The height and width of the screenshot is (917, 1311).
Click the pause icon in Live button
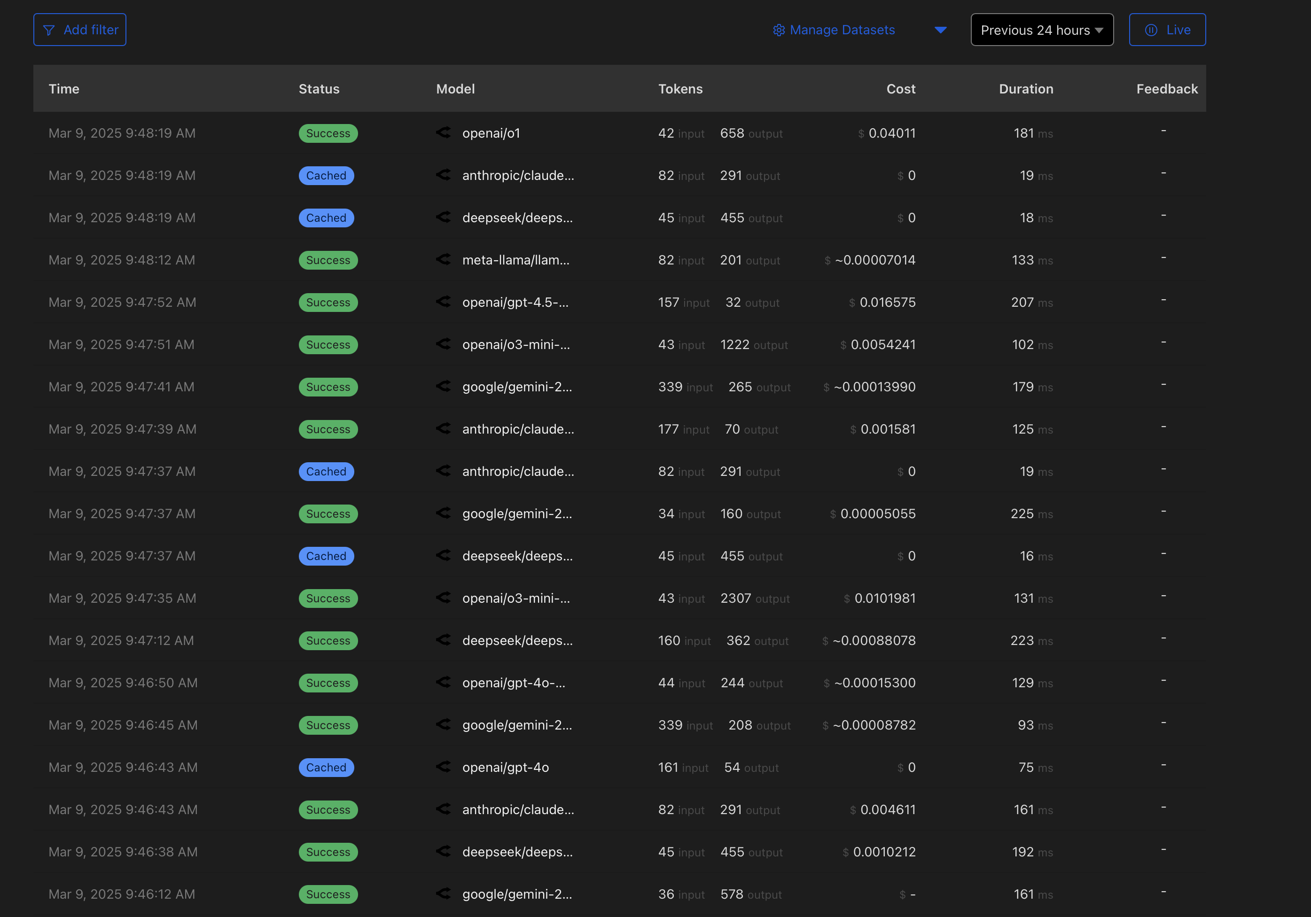(1151, 30)
